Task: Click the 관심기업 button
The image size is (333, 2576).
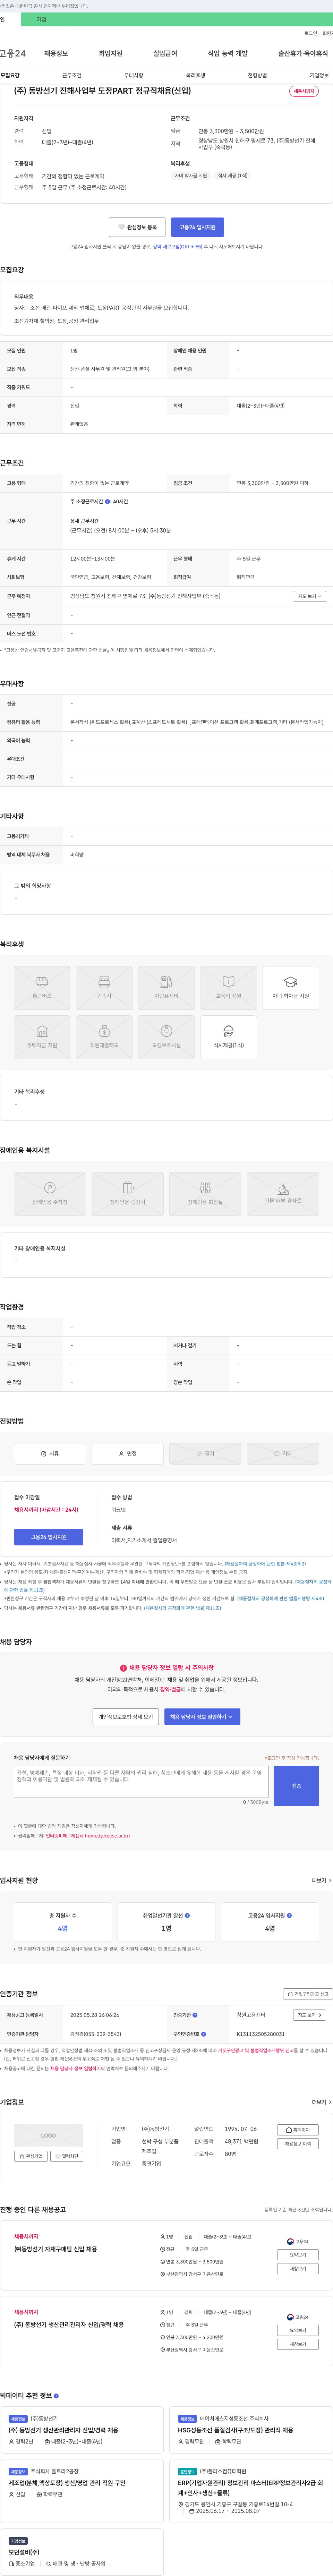Action: coord(31,2156)
